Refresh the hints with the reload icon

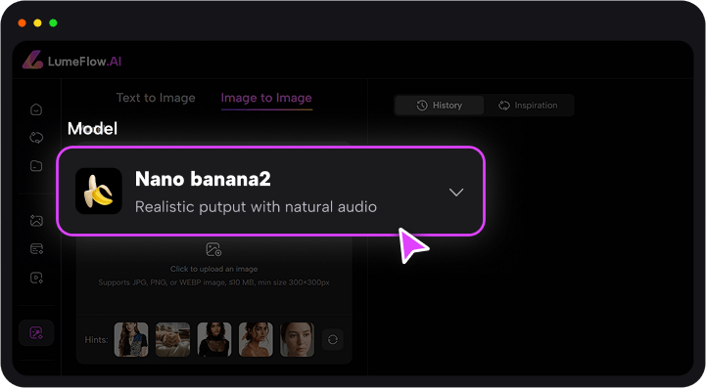pos(333,339)
